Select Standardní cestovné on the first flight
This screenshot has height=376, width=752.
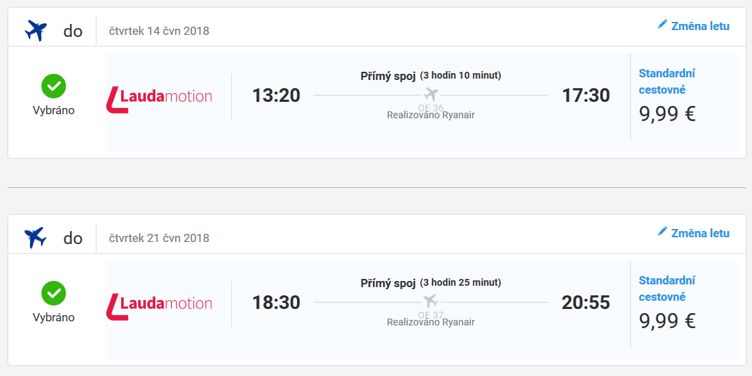666,81
